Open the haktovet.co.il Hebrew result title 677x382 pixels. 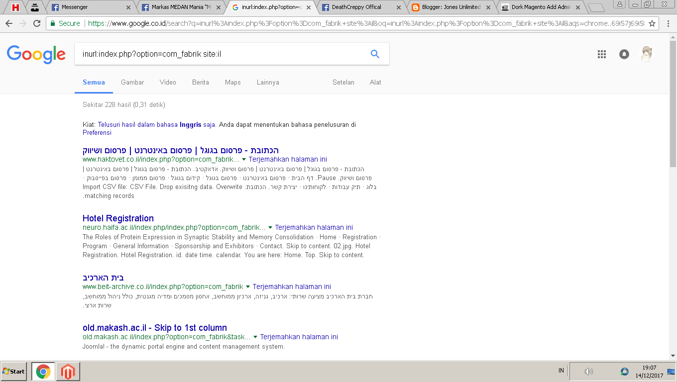[x=181, y=150]
